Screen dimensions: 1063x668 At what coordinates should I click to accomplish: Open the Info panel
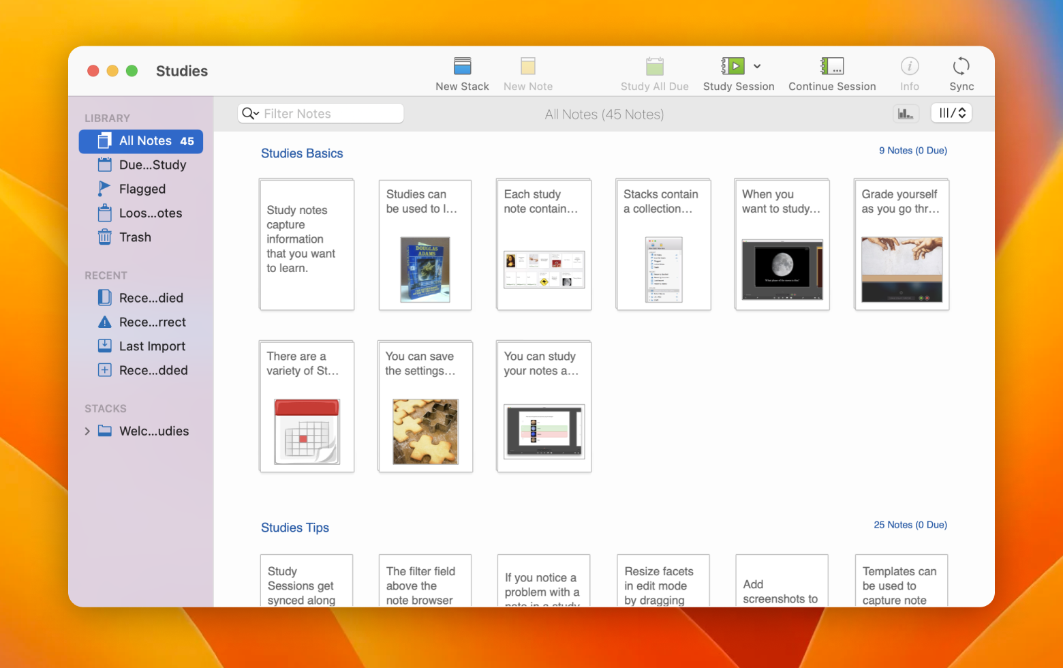[x=910, y=73]
